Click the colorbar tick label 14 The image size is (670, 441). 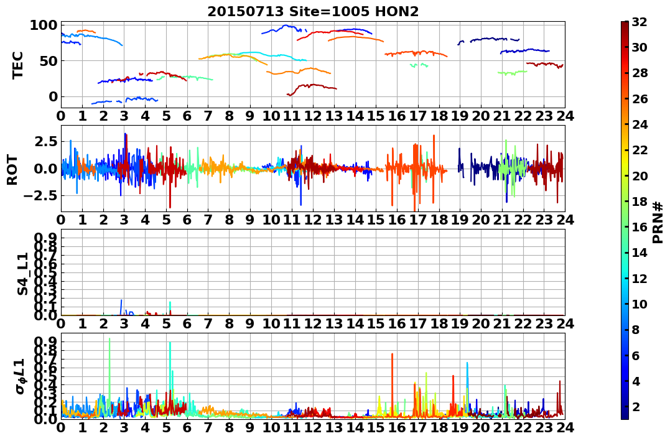point(640,253)
